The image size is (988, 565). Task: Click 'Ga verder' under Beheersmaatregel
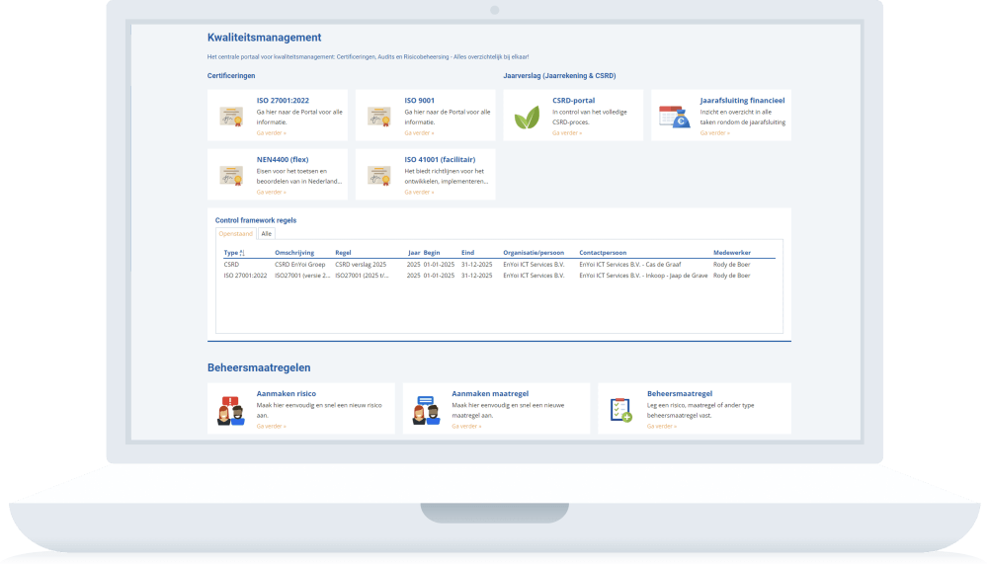[662, 426]
